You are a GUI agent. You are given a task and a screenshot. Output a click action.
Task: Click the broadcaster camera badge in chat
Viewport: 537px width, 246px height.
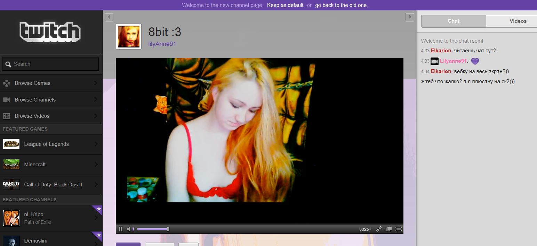click(x=434, y=61)
